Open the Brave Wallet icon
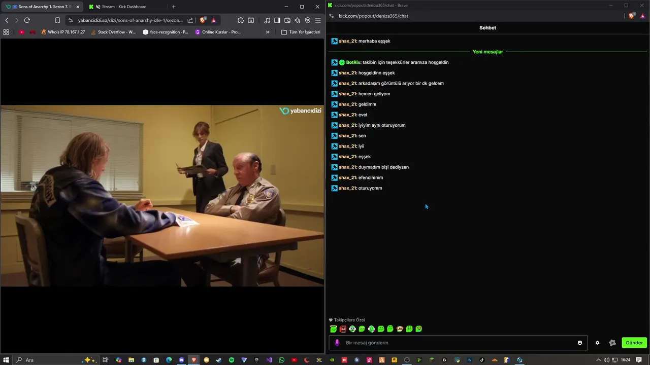This screenshot has height=365, width=650. [287, 20]
